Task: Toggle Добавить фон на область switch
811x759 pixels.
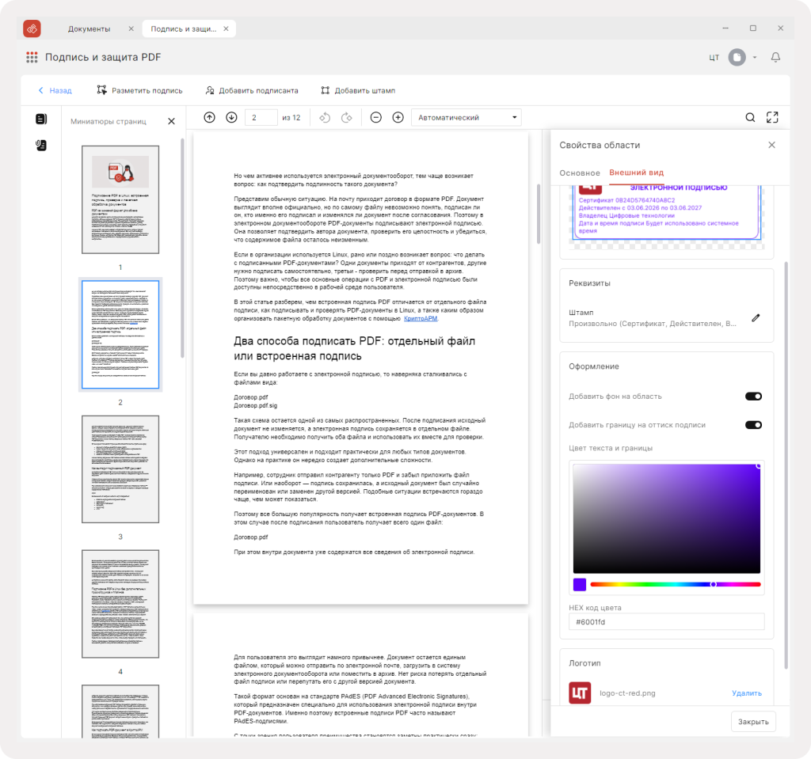Action: 754,397
